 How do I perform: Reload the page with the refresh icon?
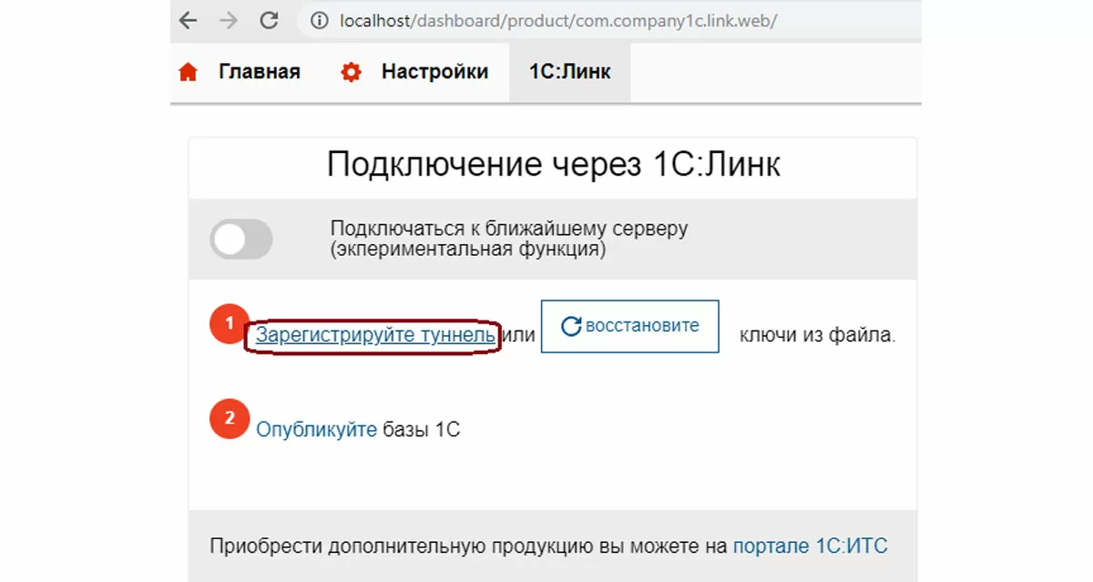pos(269,20)
